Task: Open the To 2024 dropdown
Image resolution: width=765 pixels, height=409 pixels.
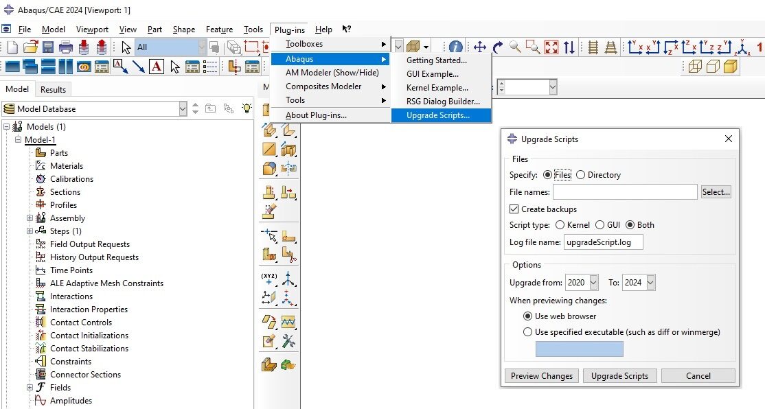Action: [648, 282]
